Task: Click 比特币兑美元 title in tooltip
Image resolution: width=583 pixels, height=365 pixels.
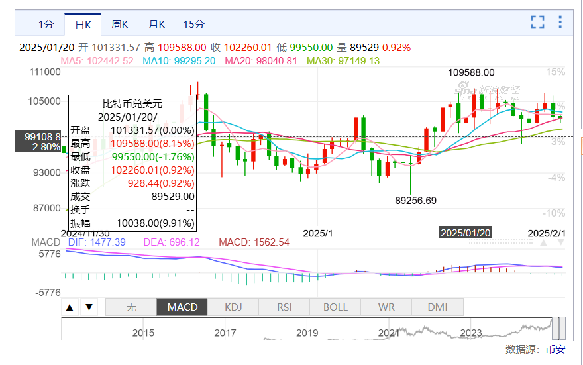Action: (132, 104)
